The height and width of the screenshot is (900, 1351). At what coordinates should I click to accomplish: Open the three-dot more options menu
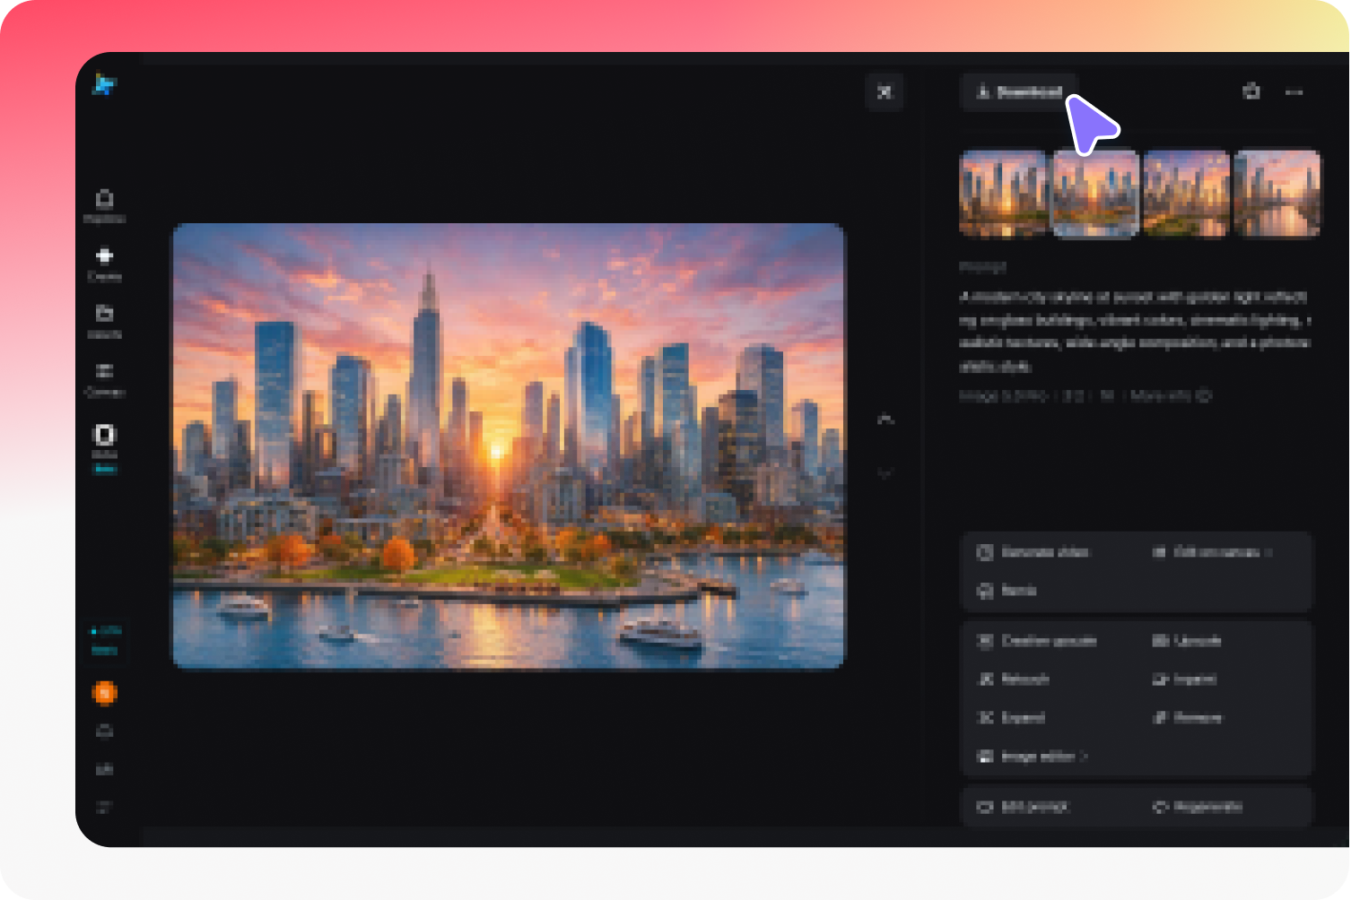(x=1294, y=91)
